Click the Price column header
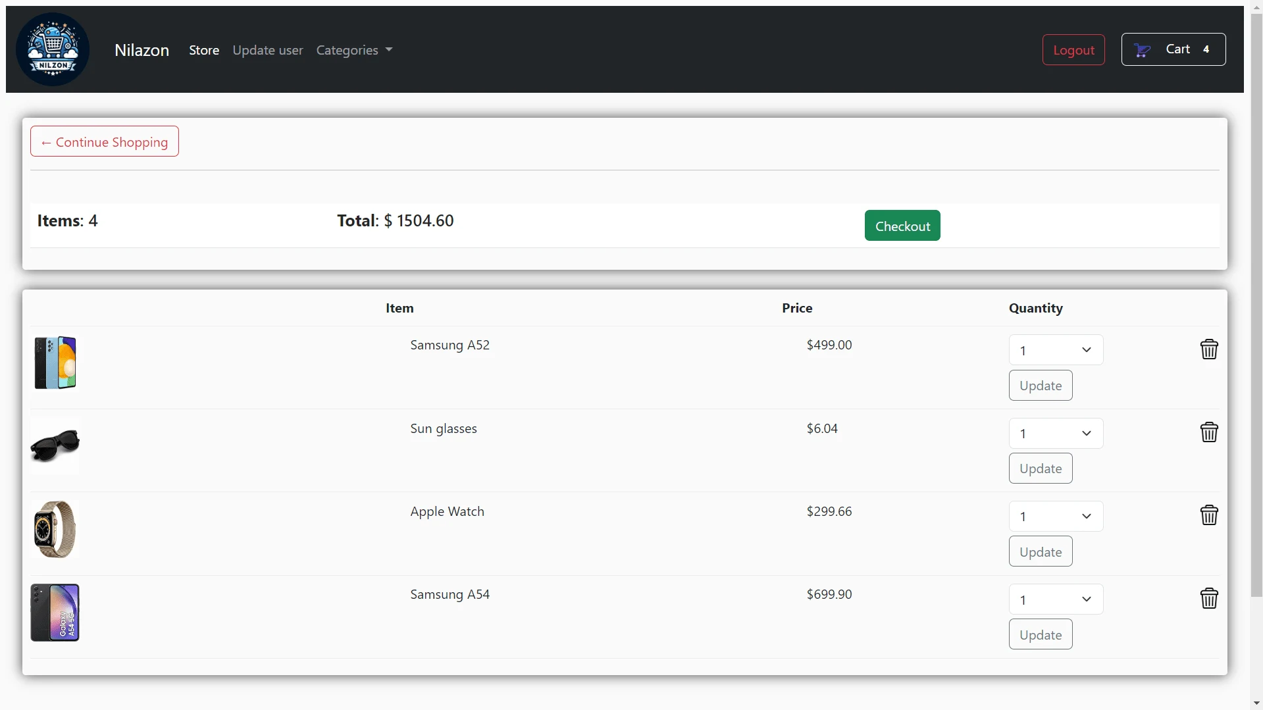 (797, 308)
